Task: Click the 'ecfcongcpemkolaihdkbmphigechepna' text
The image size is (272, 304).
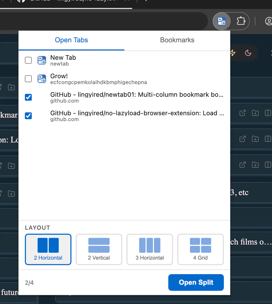Action: 98,82
